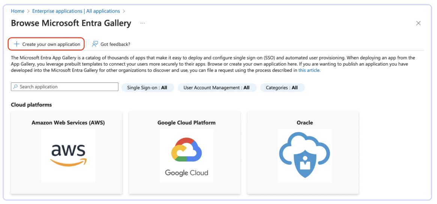Image resolution: width=437 pixels, height=204 pixels.
Task: Open the Single Sign-on filter
Action: tap(148, 88)
